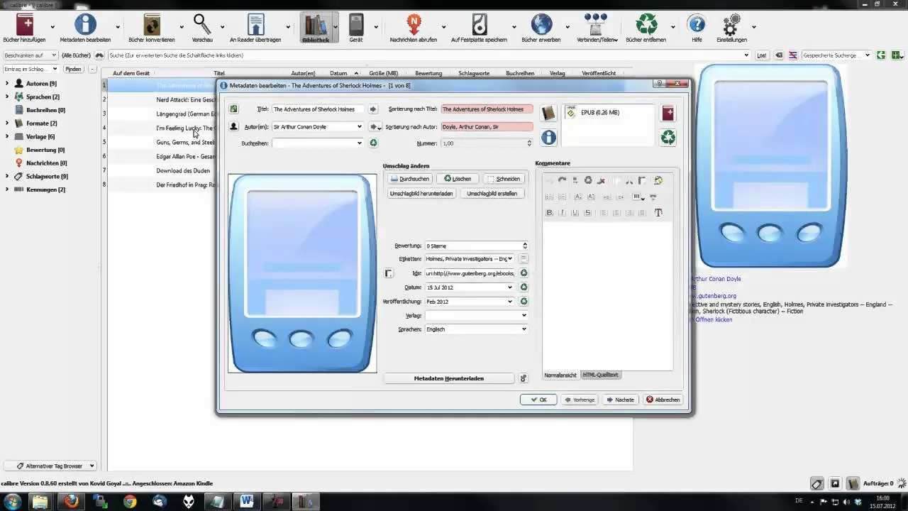Click the blue info metadata-from-format icon
The width and height of the screenshot is (908, 511).
tap(548, 137)
